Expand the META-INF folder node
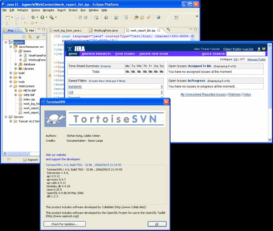Screen dimensions: 273x231 click(x=16, y=91)
